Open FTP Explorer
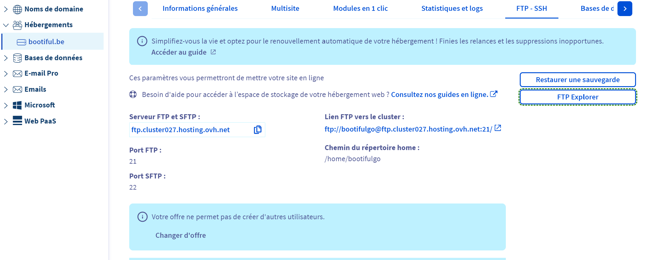Viewport: 649px width, 260px height. [577, 97]
